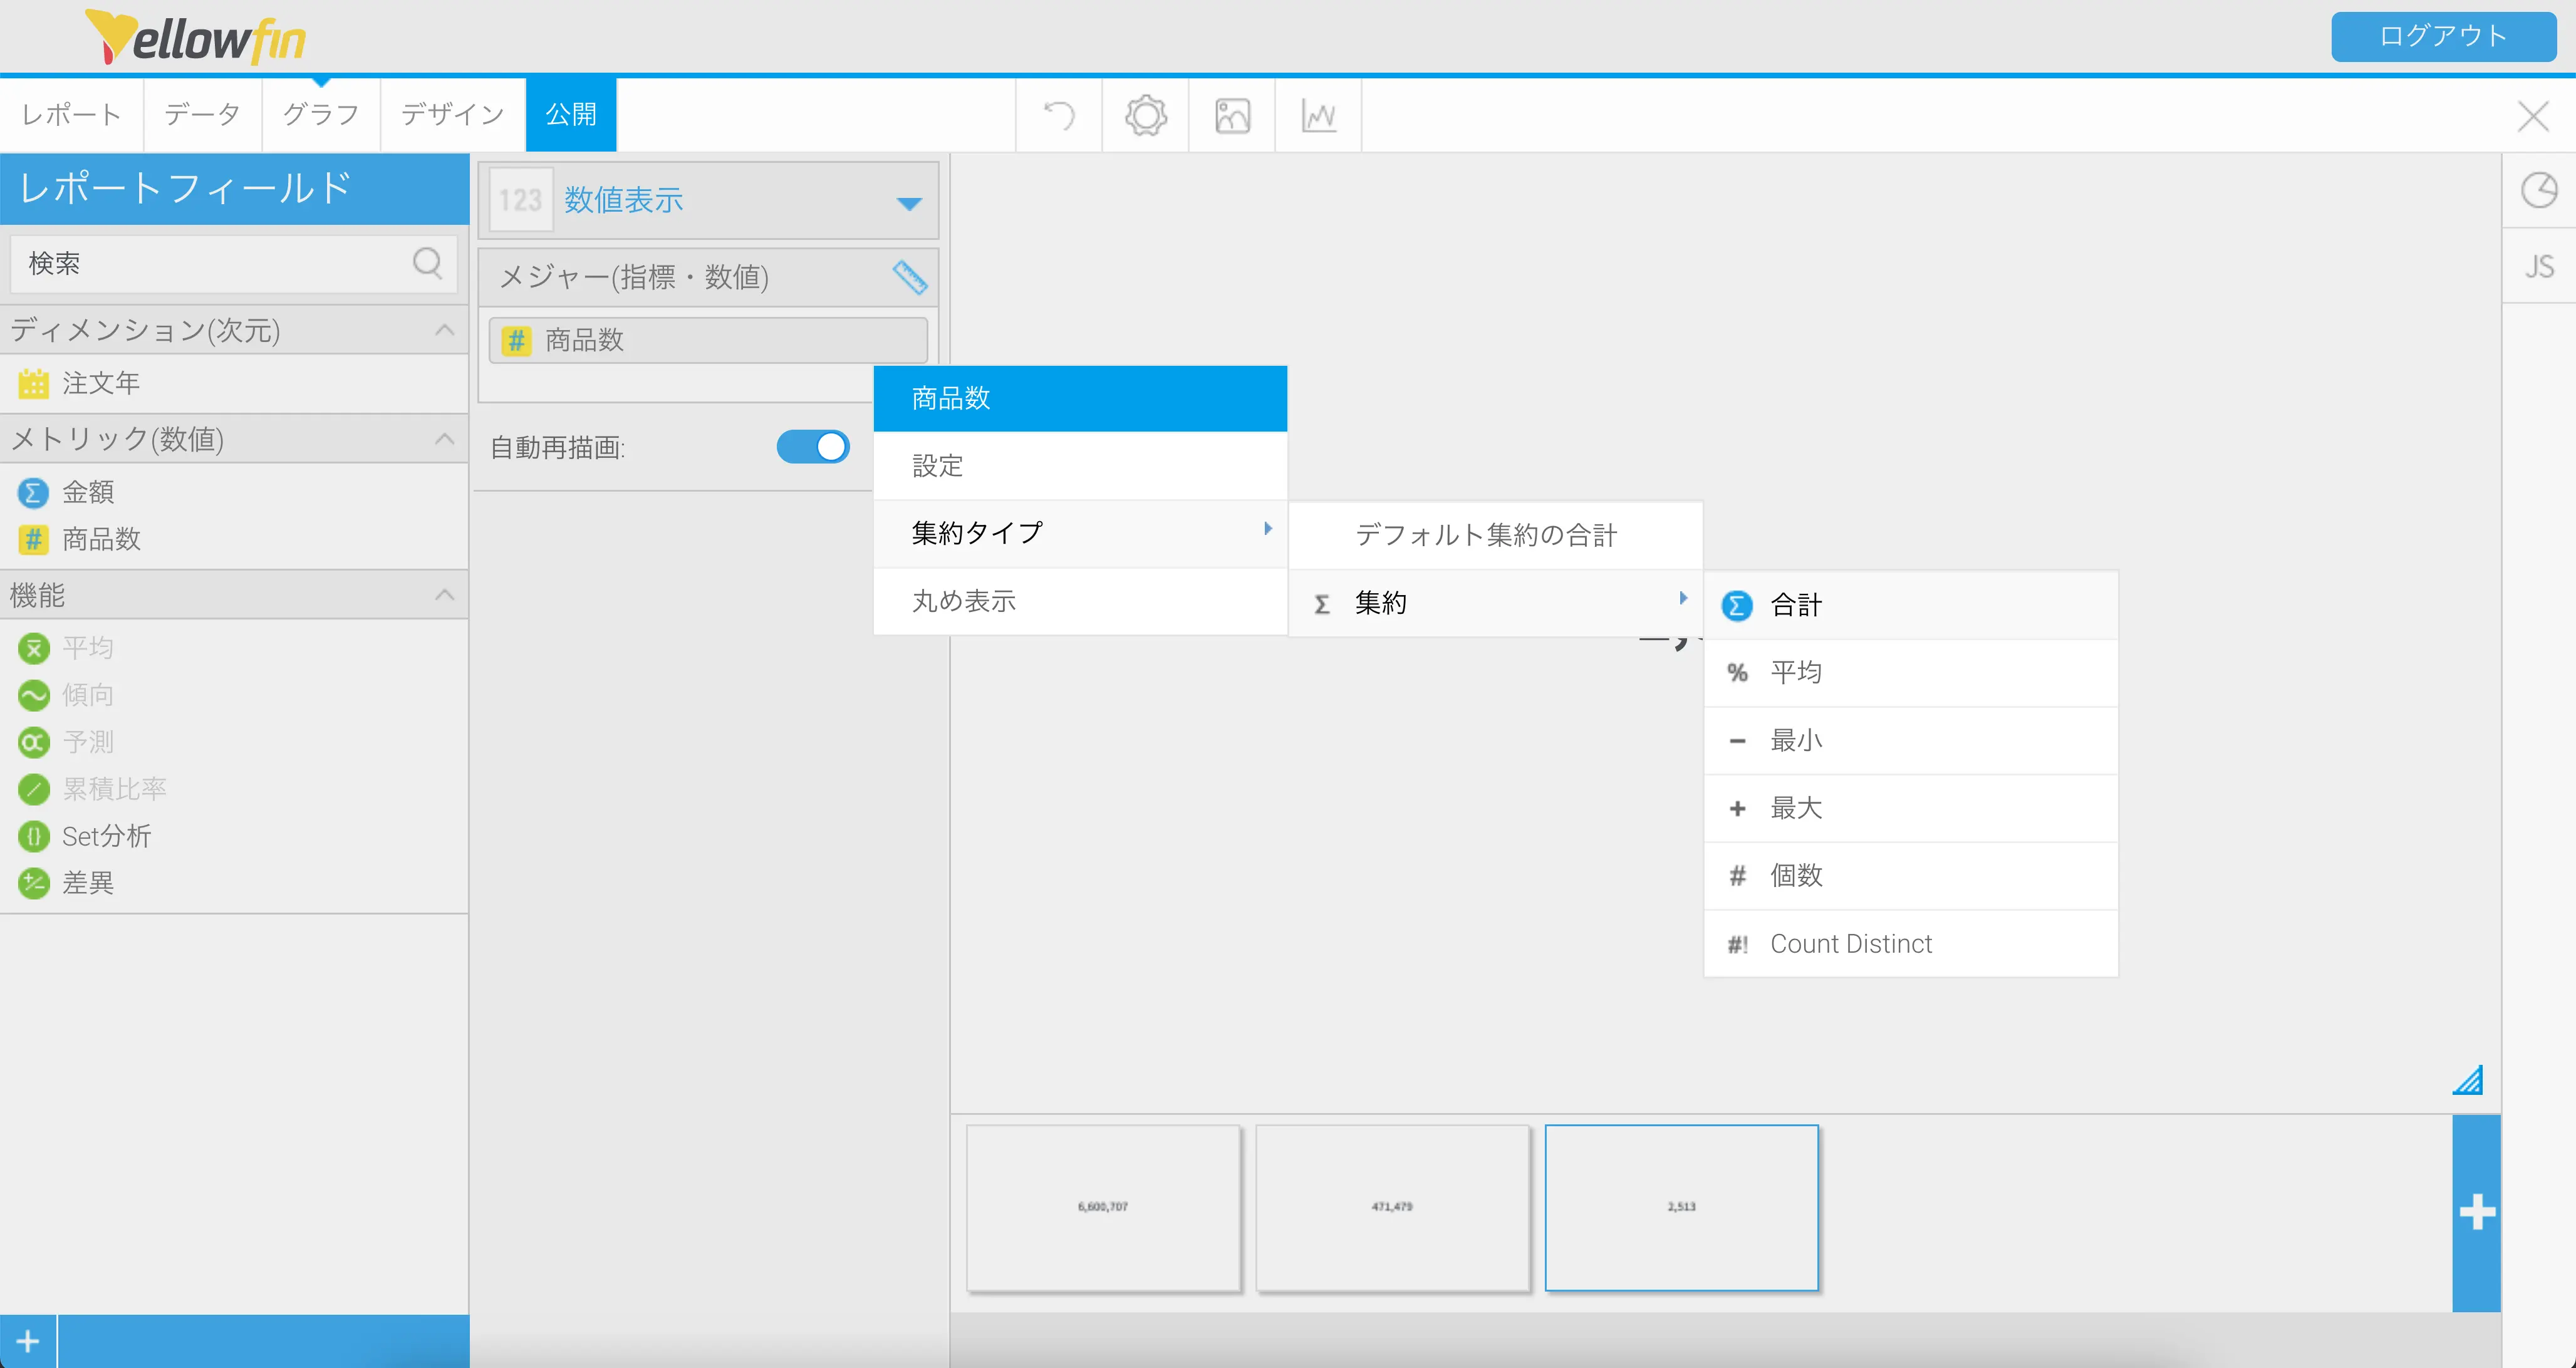Click the image icon in toolbar
The image size is (2576, 1368).
tap(1232, 116)
